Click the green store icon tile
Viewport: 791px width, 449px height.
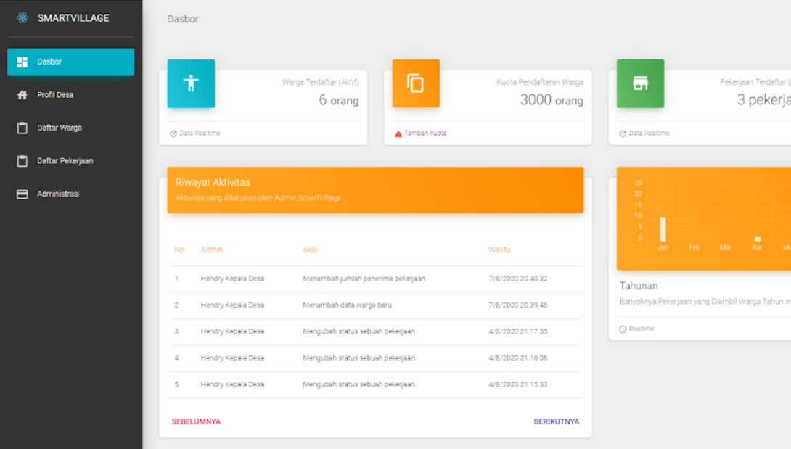pos(640,83)
